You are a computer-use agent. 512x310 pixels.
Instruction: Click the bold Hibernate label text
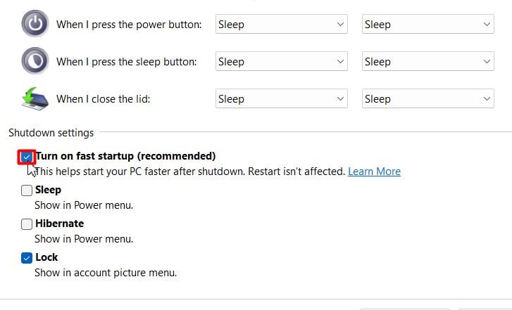59,224
